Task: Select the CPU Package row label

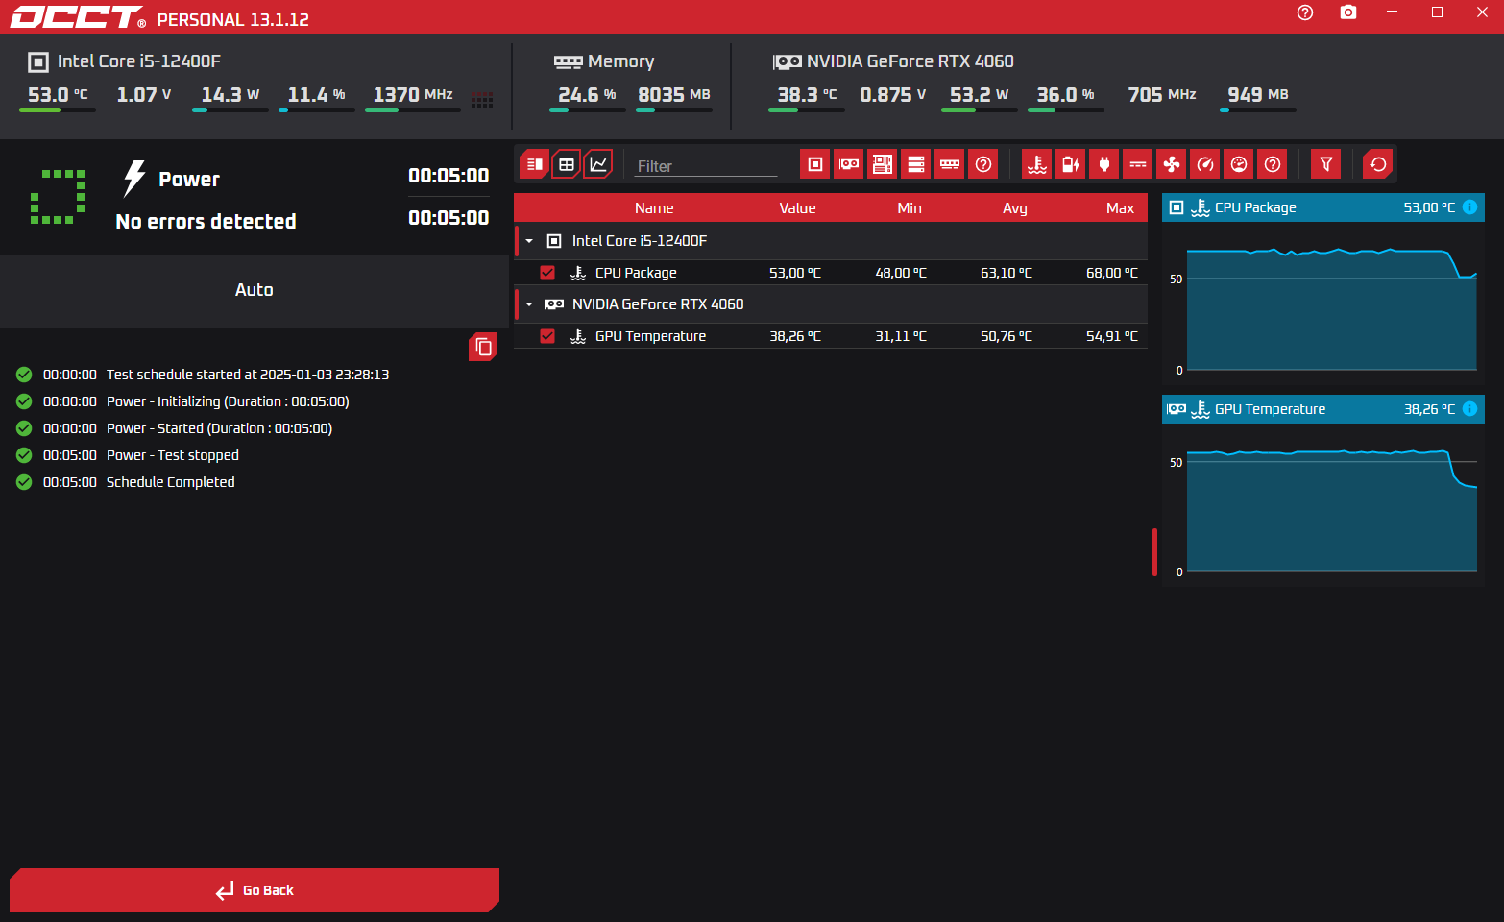Action: pos(636,273)
